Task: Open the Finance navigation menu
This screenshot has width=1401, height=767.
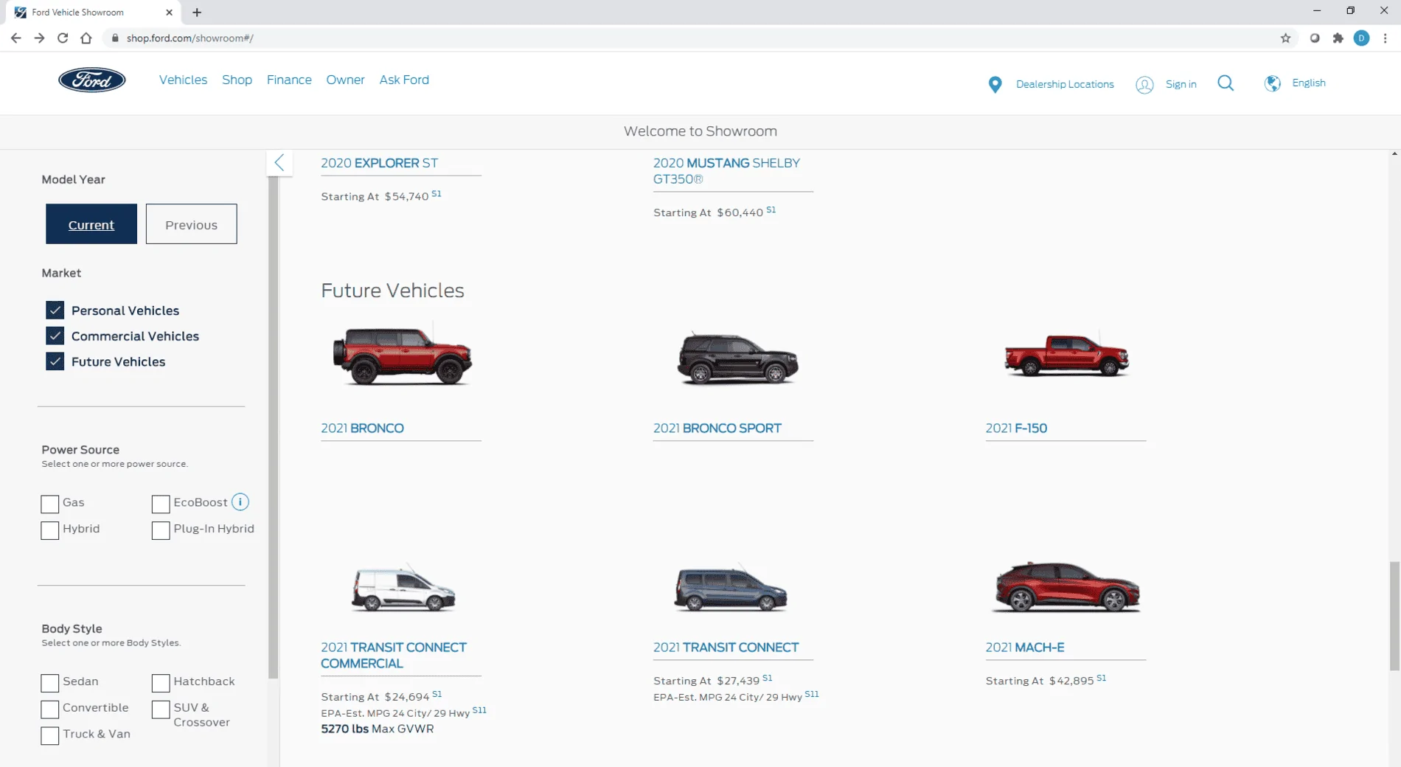Action: point(289,80)
